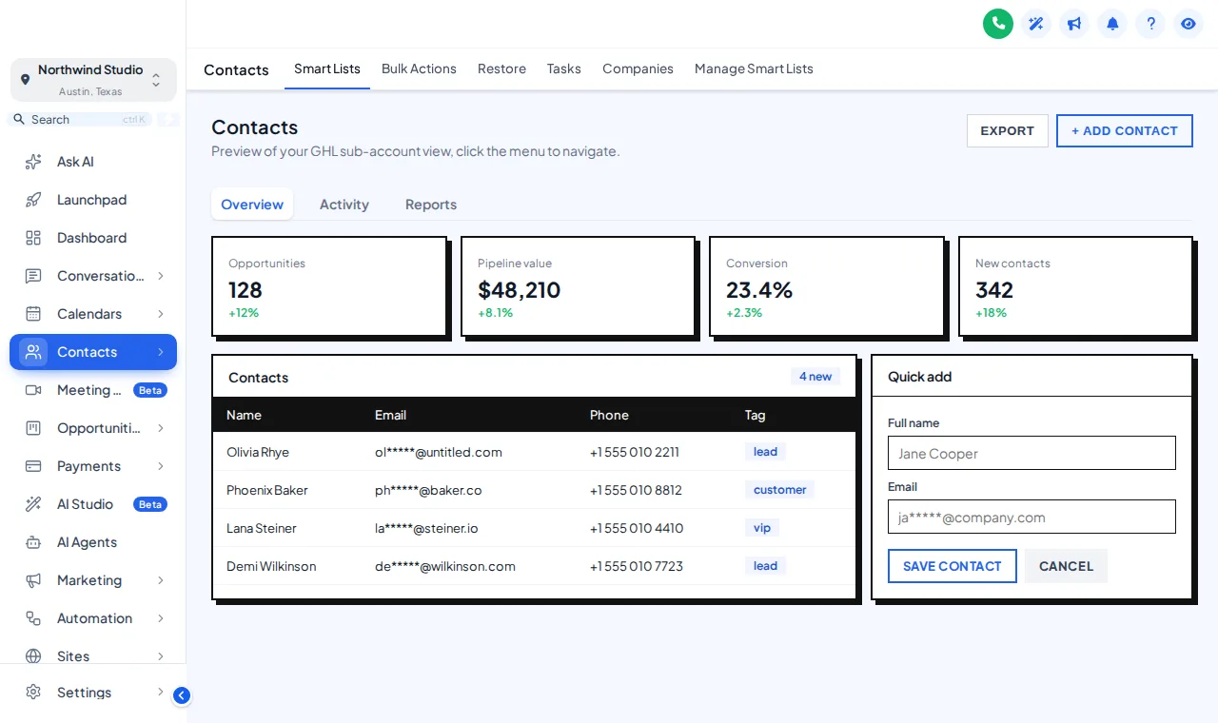Click the Ask AI sparkle icon
The height and width of the screenshot is (723, 1218).
pyautogui.click(x=33, y=162)
